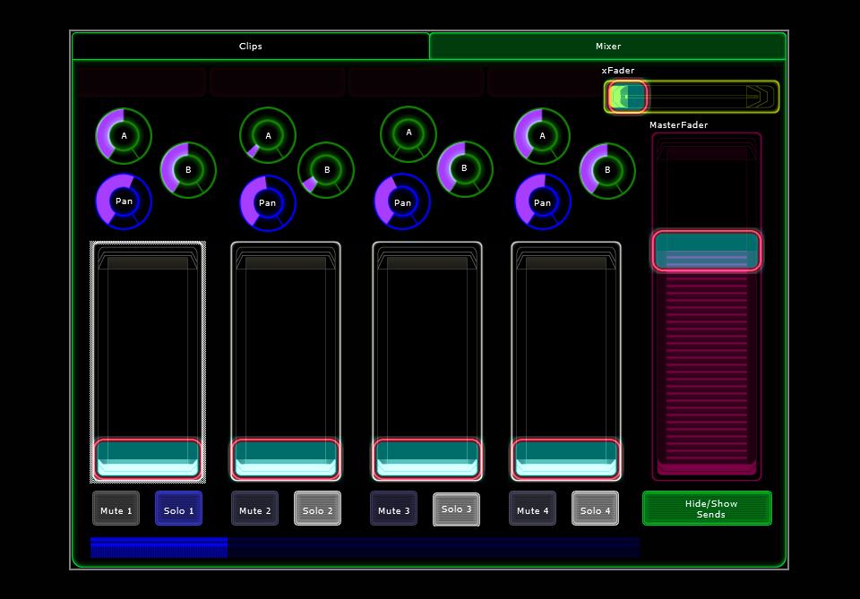The image size is (860, 599).
Task: Click channel 4 Pan knob
Action: tap(543, 202)
